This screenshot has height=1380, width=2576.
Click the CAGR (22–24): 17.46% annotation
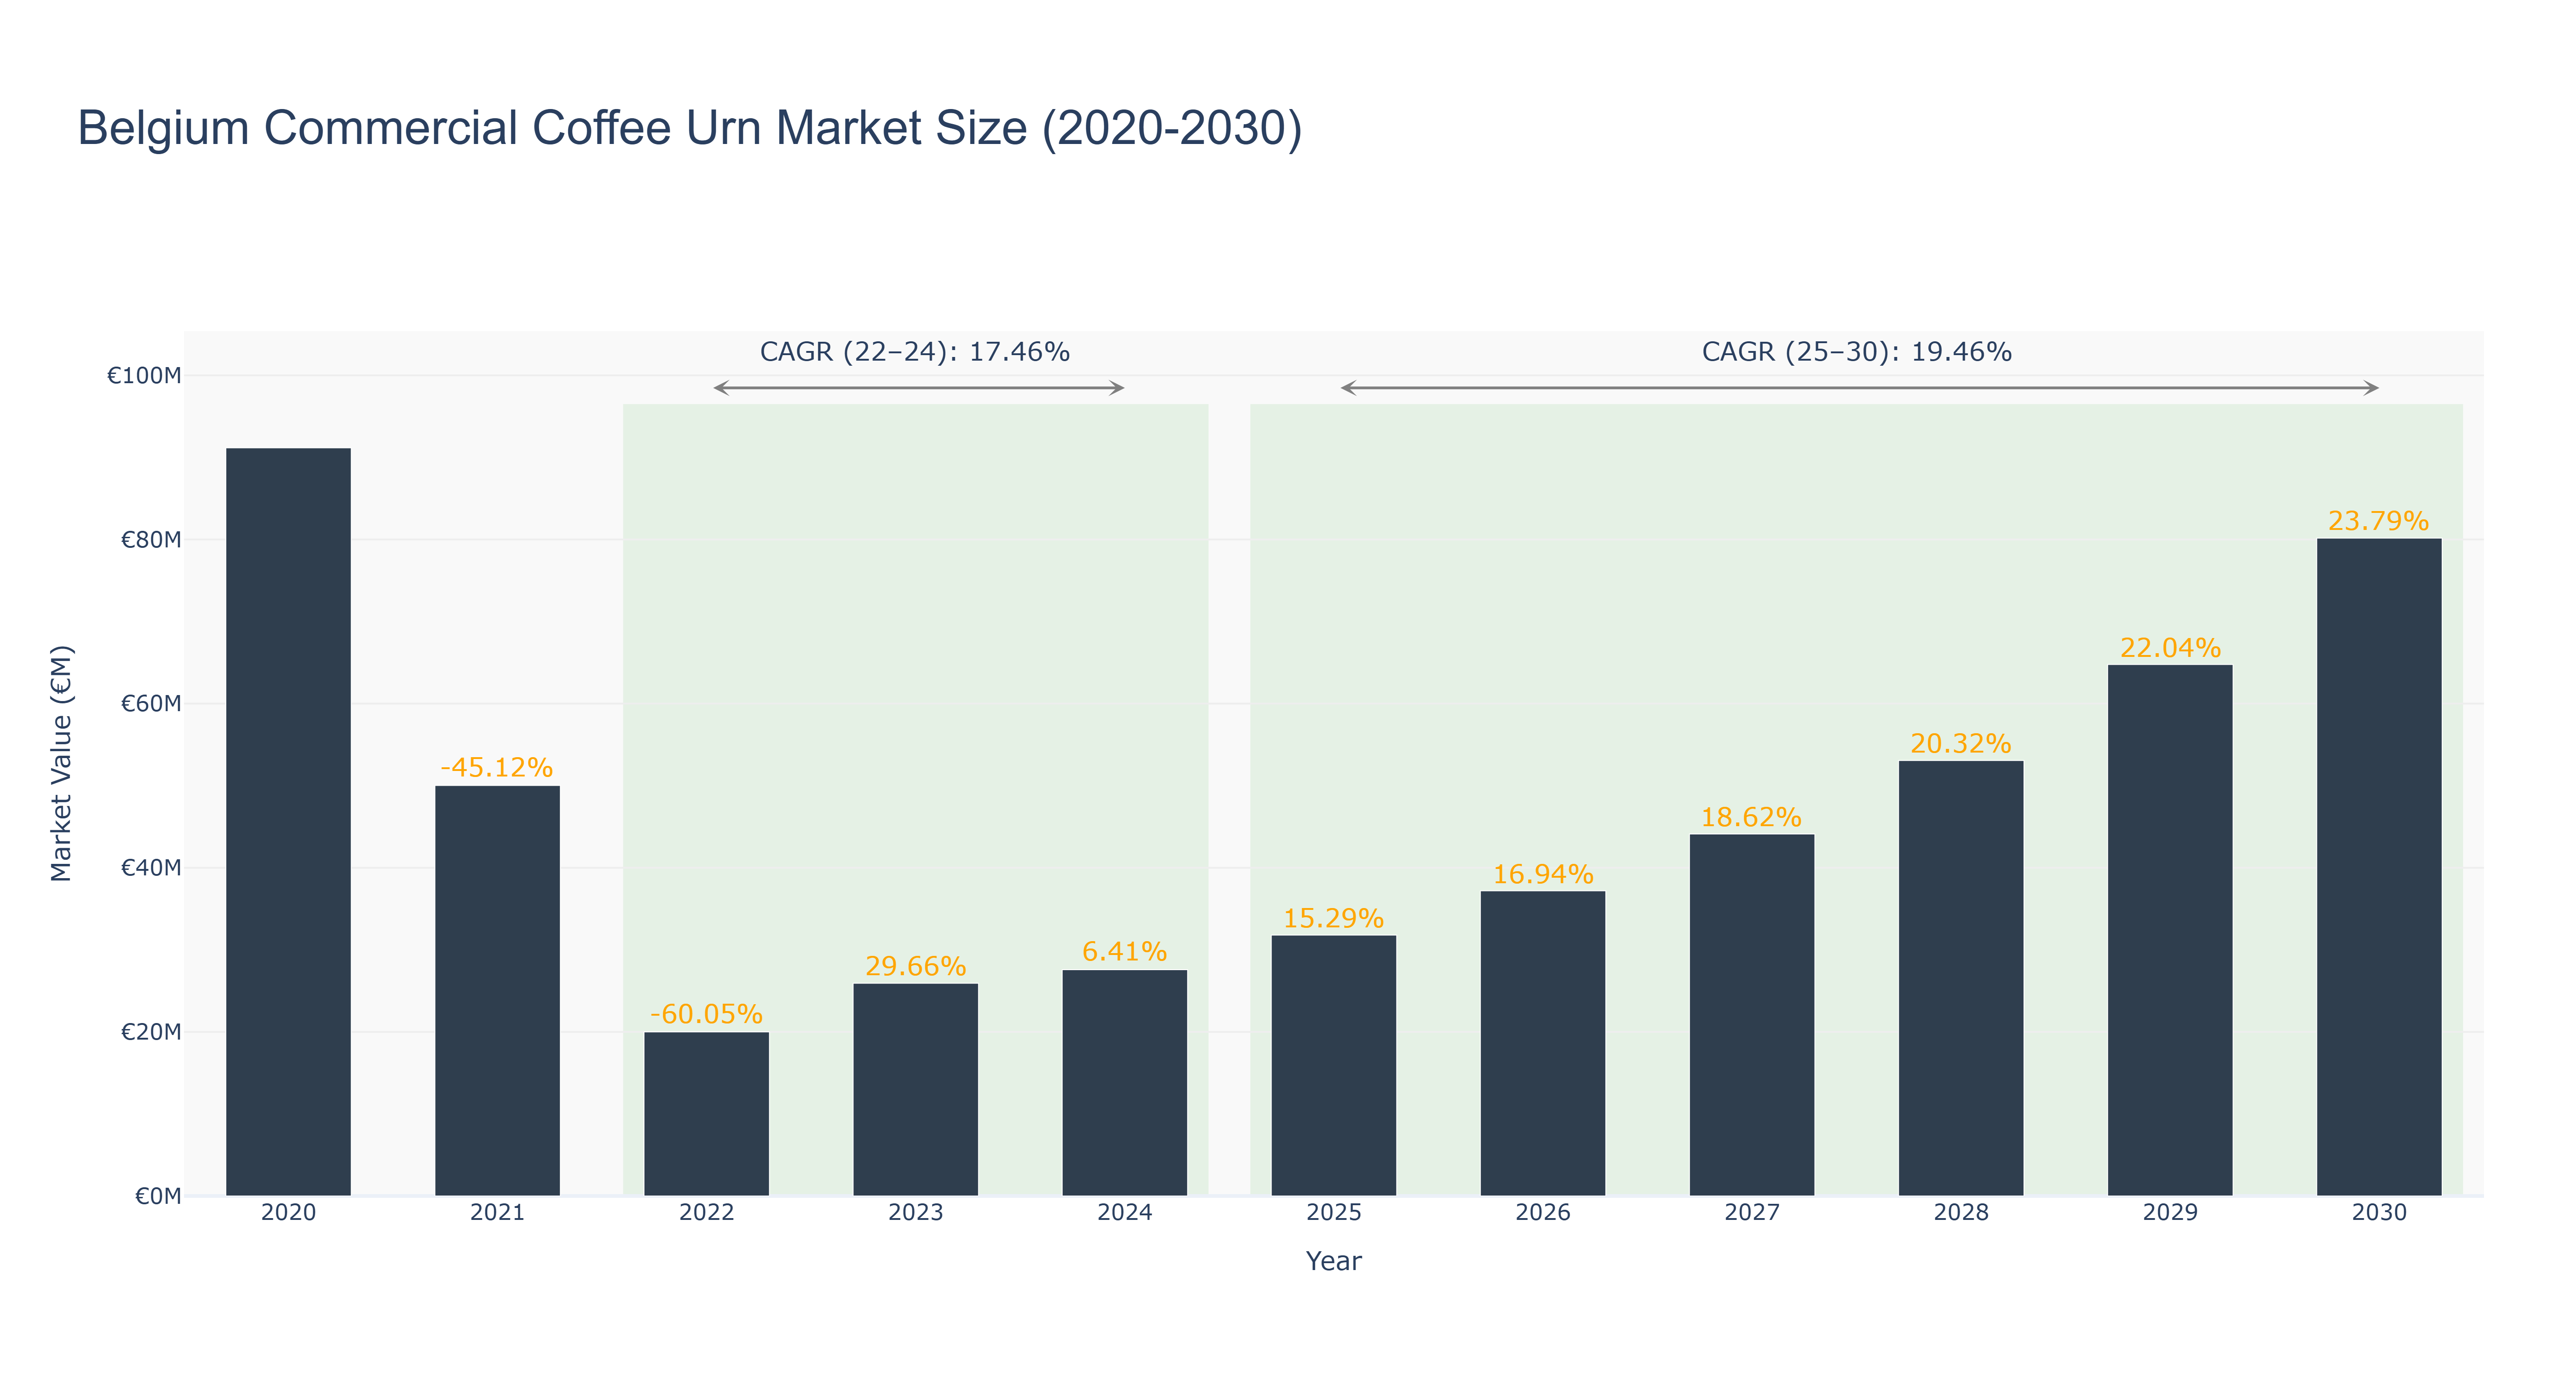[x=915, y=352]
